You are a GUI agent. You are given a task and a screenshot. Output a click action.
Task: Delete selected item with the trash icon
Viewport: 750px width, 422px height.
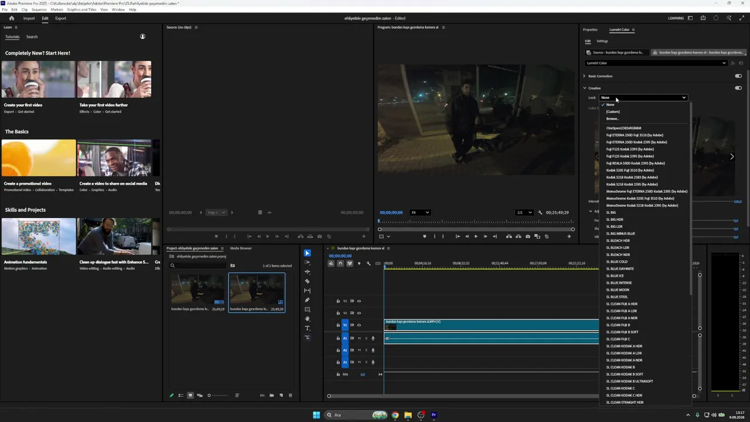click(290, 395)
